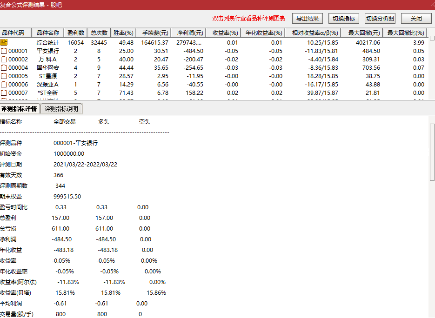Click the 切换分析图 button
The width and height of the screenshot is (435, 318).
[x=380, y=19]
